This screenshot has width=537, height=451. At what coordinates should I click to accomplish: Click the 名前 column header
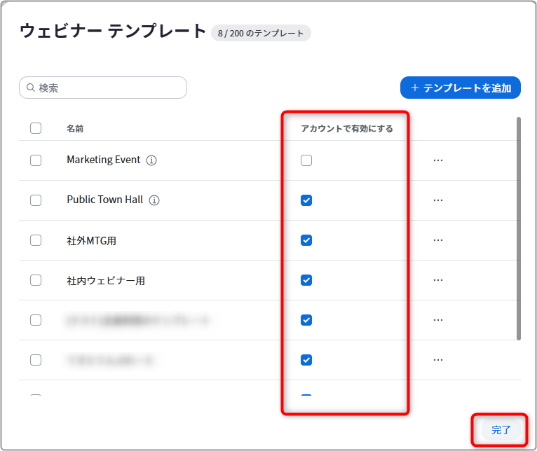(75, 129)
